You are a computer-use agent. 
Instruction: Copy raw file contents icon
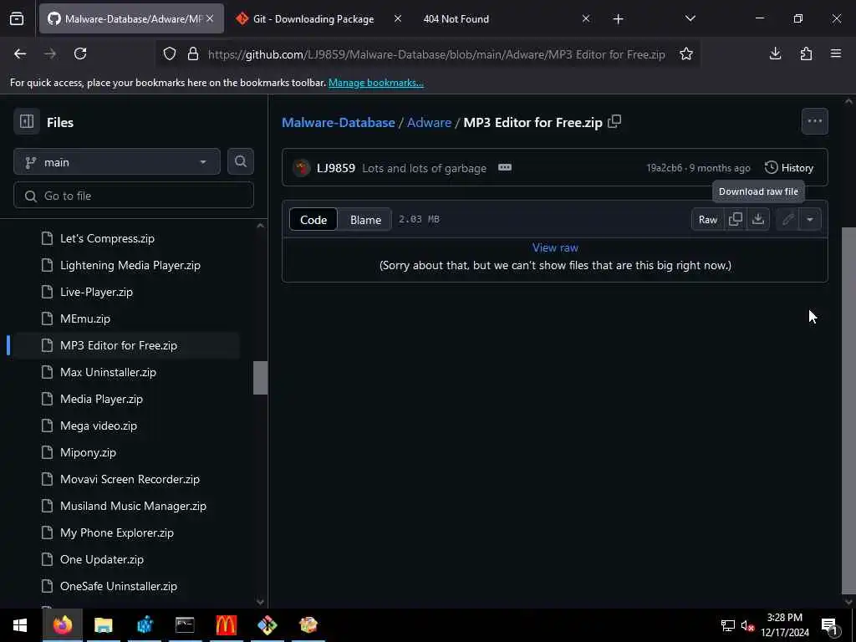point(736,219)
